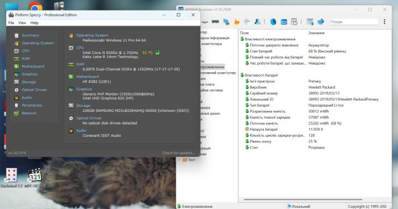The width and height of the screenshot is (398, 209).
Task: Open the AIDA64 kebab menu
Action: (384, 22)
